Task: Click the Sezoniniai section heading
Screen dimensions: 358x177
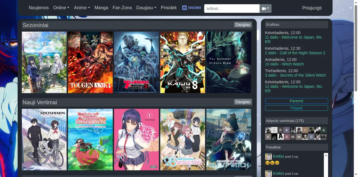Action: click(x=36, y=25)
